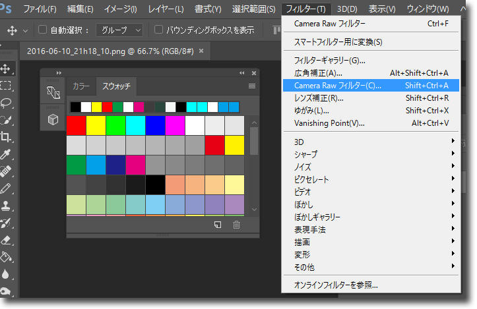Select the Paint Bucket tool

(x=5, y=258)
